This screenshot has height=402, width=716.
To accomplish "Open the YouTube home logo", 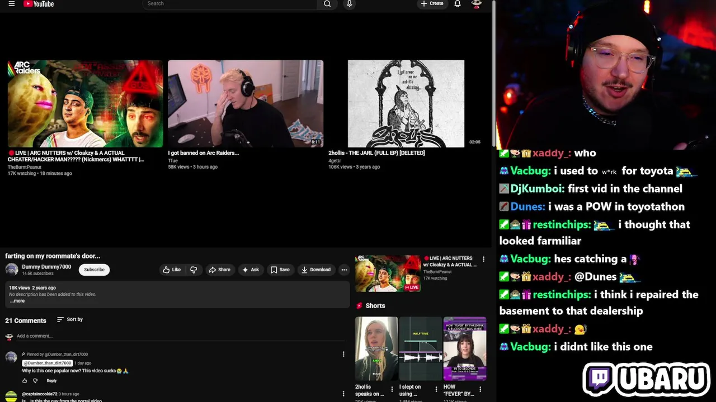I will (x=39, y=4).
